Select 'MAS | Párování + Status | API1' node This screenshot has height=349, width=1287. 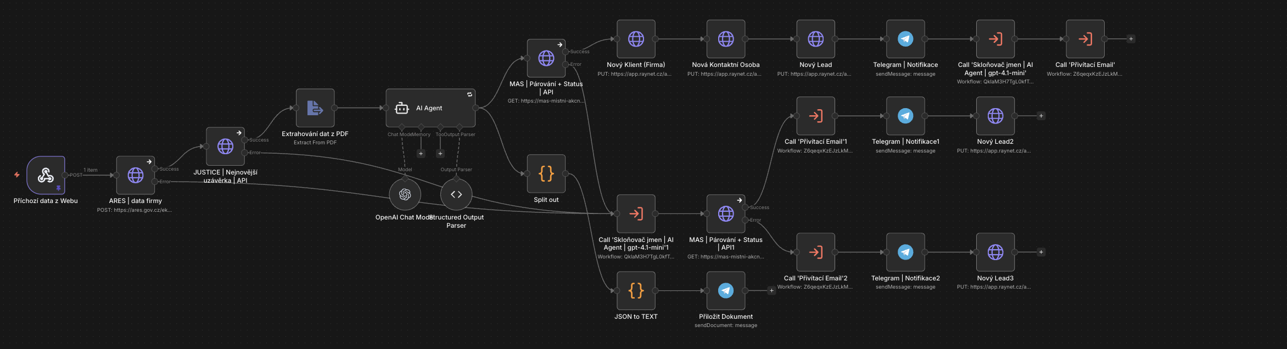tap(726, 213)
